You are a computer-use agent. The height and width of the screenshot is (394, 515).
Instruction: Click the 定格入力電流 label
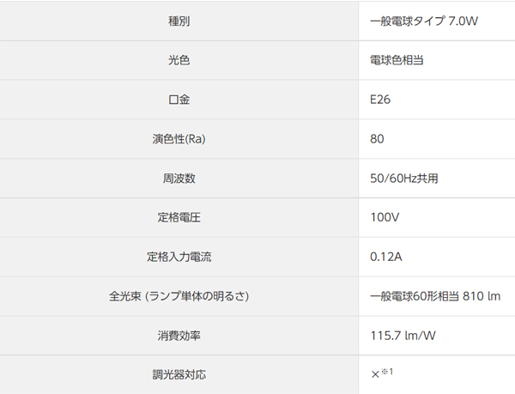point(179,257)
